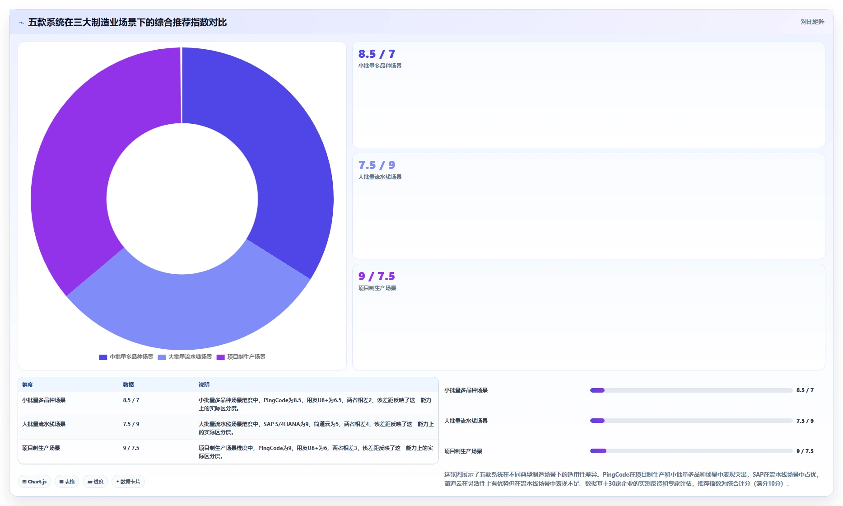
Task: Click the 数据 column header
Action: tap(128, 385)
